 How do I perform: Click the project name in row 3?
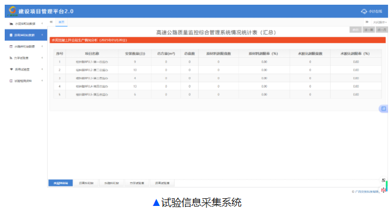(92, 78)
